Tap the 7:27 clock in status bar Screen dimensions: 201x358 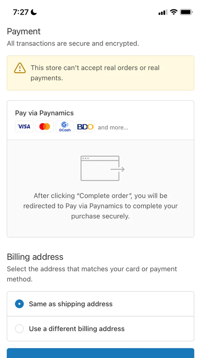(21, 12)
